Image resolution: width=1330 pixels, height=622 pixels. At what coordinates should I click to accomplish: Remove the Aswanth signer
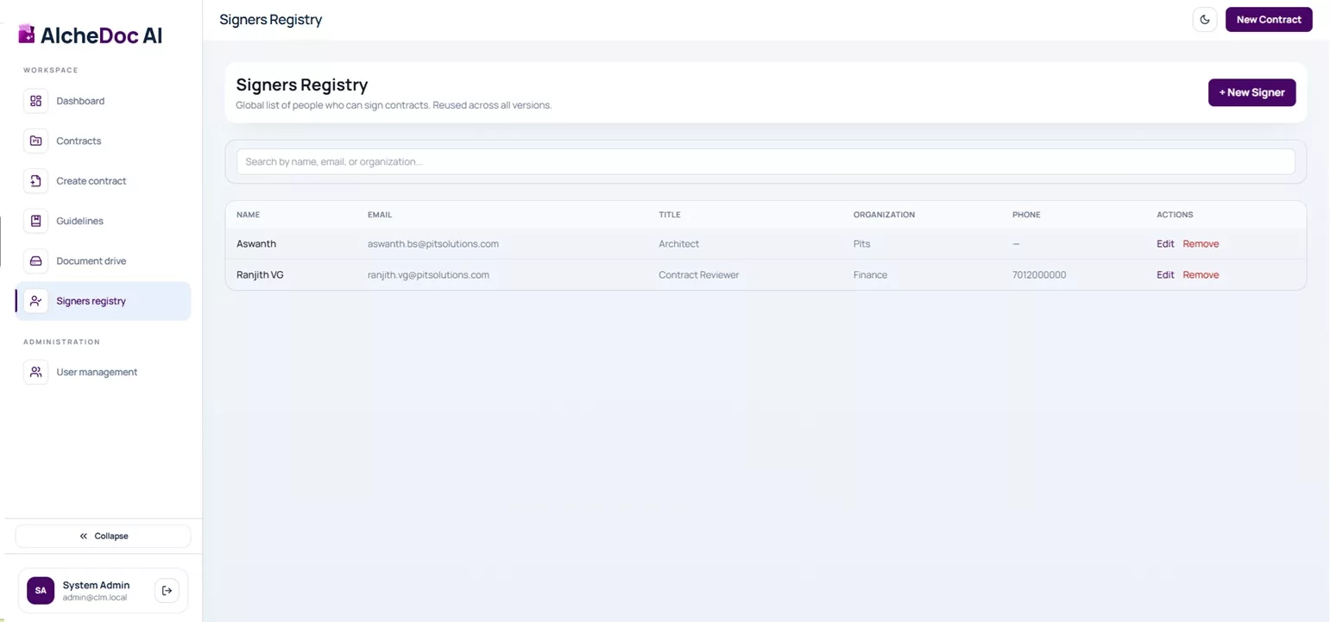coord(1201,244)
